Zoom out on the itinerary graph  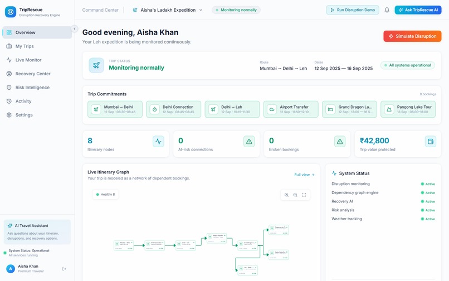coord(295,195)
